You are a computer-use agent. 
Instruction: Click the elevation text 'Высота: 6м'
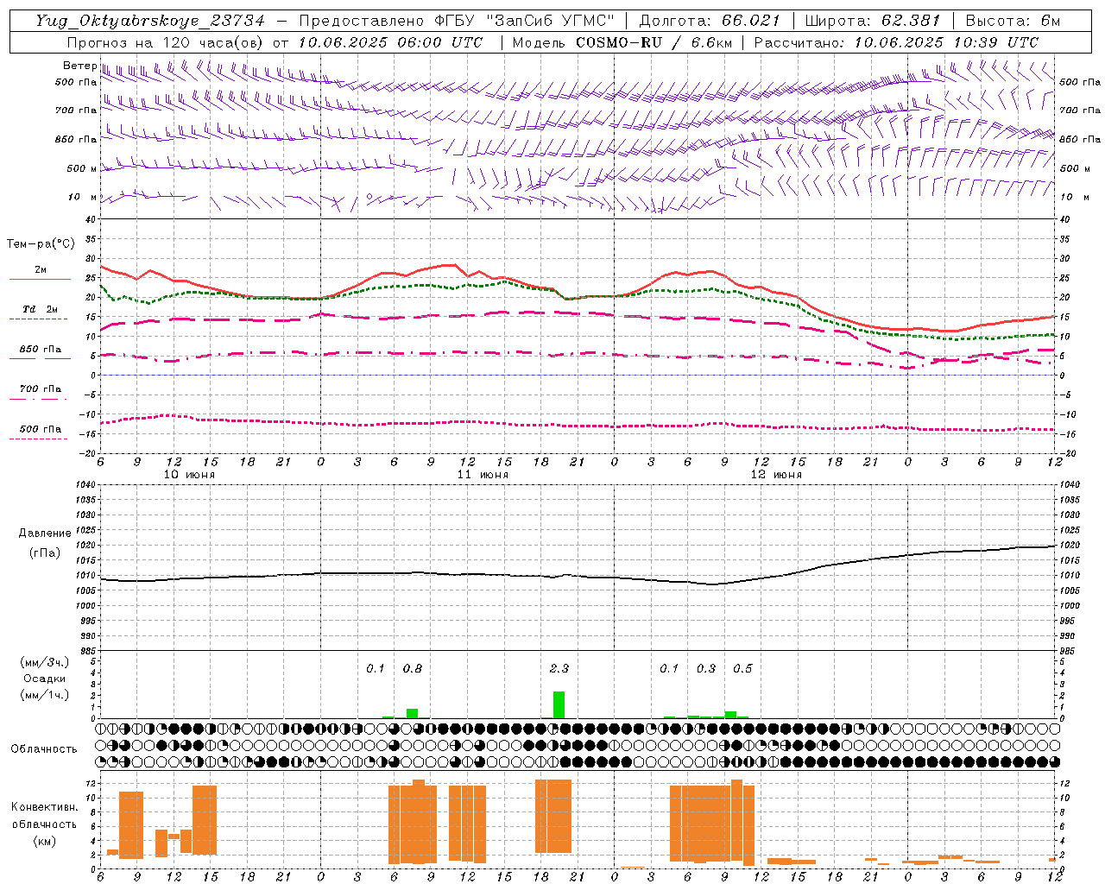pyautogui.click(x=1013, y=21)
